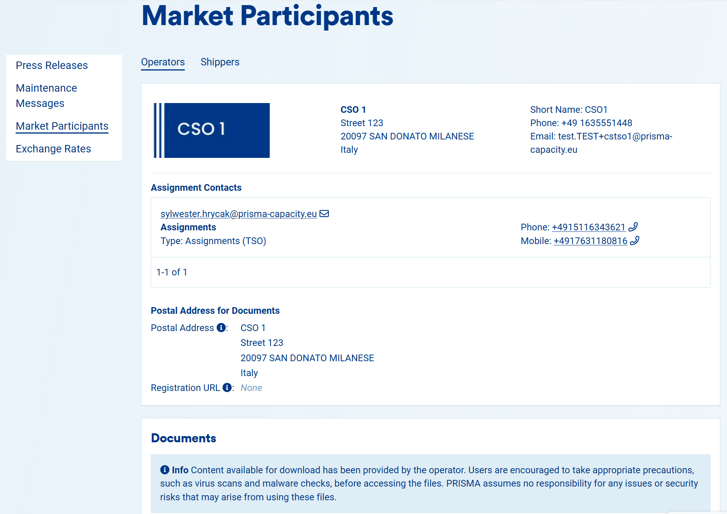727x514 pixels.
Task: Click the CSO 1 operator name heading
Action: tap(353, 110)
